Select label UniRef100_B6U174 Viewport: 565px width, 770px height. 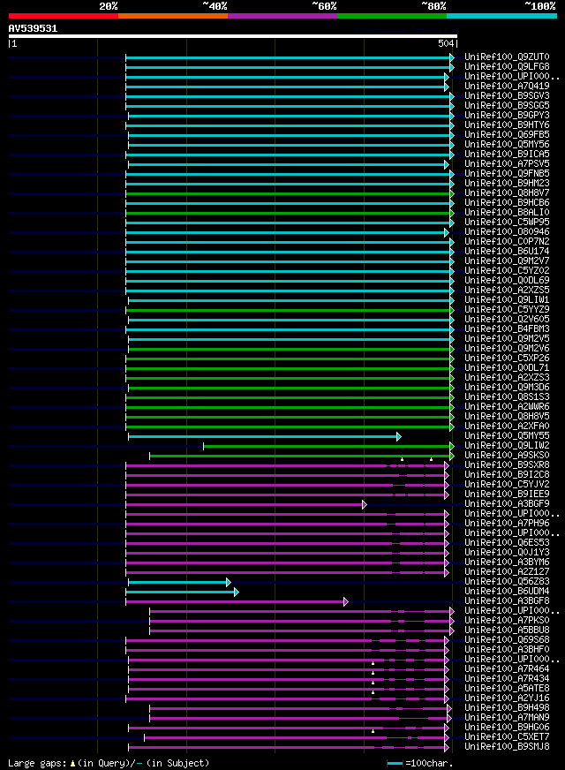coord(507,252)
